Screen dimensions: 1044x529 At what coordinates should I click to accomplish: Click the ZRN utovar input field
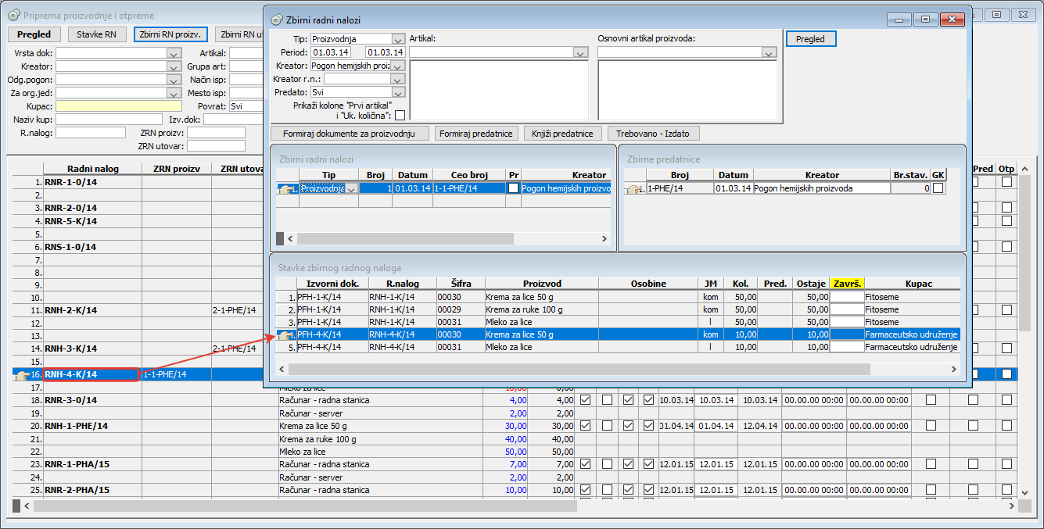click(x=216, y=146)
